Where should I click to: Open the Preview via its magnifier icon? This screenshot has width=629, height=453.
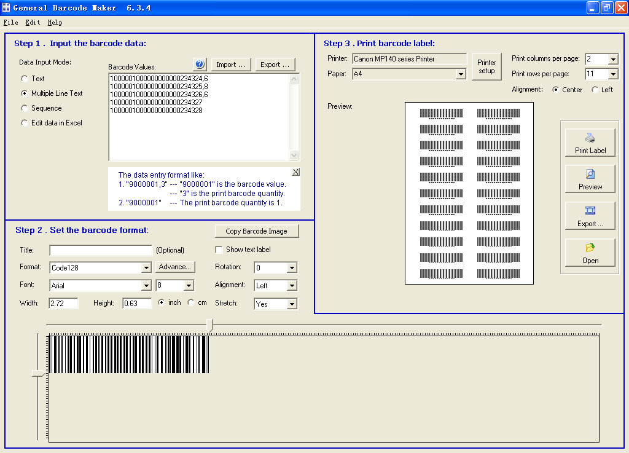(x=589, y=175)
